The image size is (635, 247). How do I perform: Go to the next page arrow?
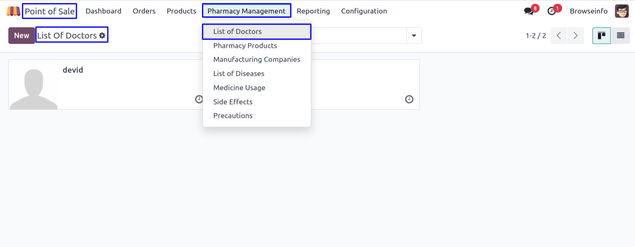point(576,36)
